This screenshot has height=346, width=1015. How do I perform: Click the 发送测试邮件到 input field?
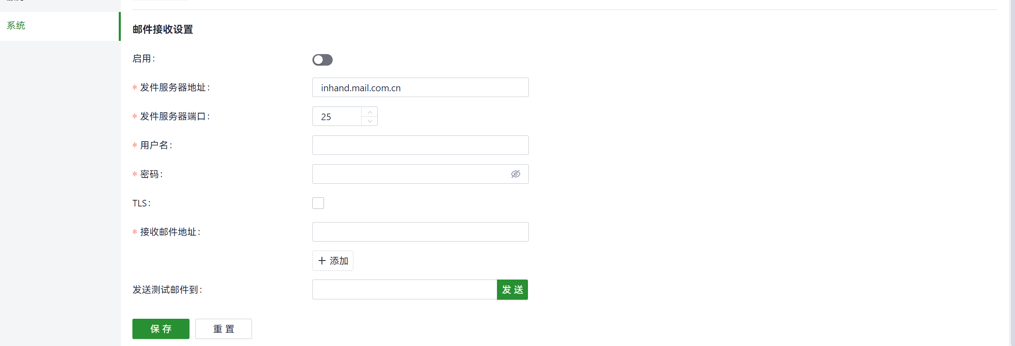click(405, 289)
